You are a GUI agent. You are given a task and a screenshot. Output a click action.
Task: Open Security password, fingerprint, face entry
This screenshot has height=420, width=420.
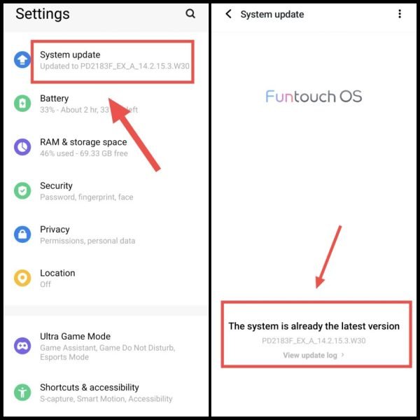pos(106,191)
